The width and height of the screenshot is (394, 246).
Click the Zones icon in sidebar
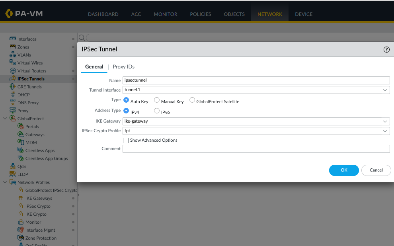point(13,47)
